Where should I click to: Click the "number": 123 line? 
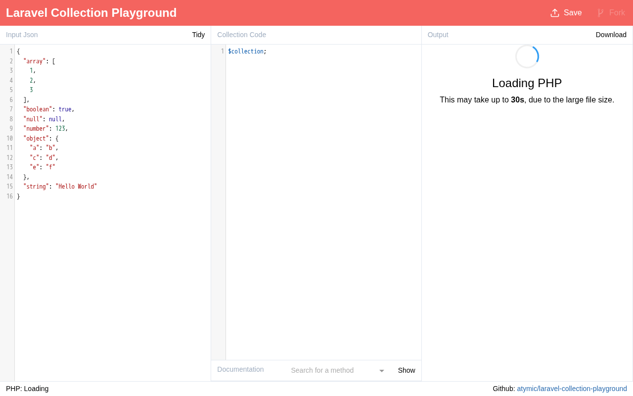click(45, 129)
